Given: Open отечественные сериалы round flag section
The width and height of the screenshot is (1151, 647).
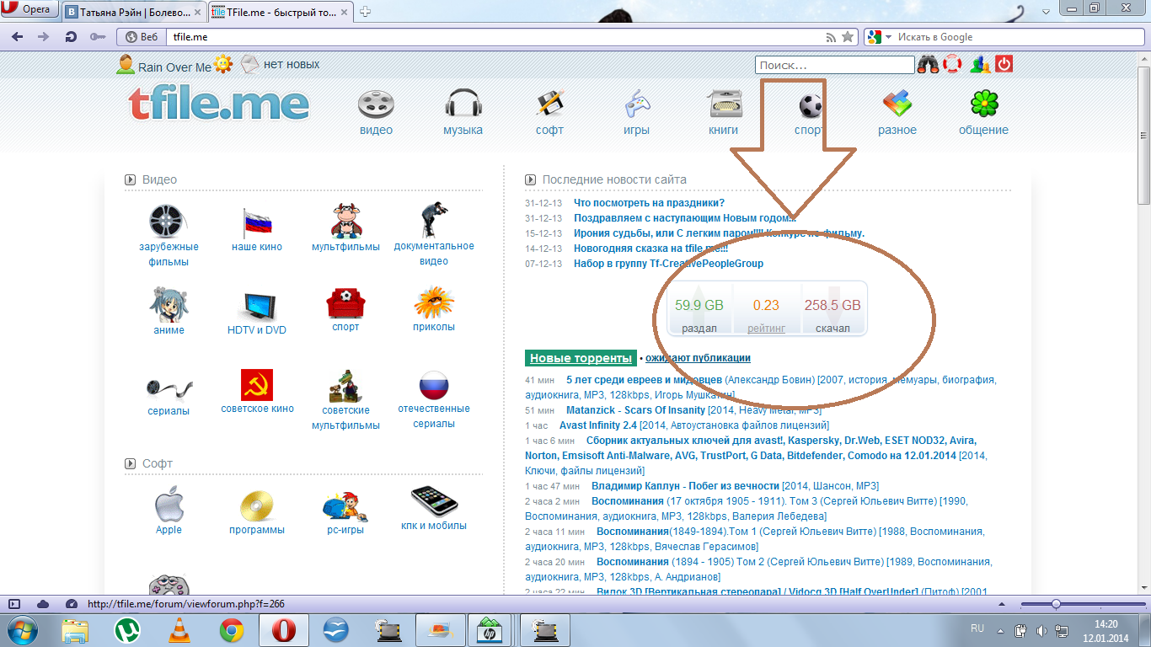Looking at the screenshot, I should [434, 385].
